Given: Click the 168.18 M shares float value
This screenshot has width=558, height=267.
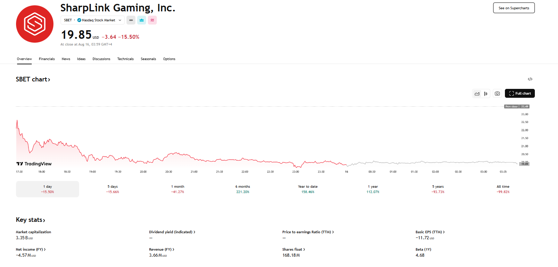Looking at the screenshot, I should (291, 255).
